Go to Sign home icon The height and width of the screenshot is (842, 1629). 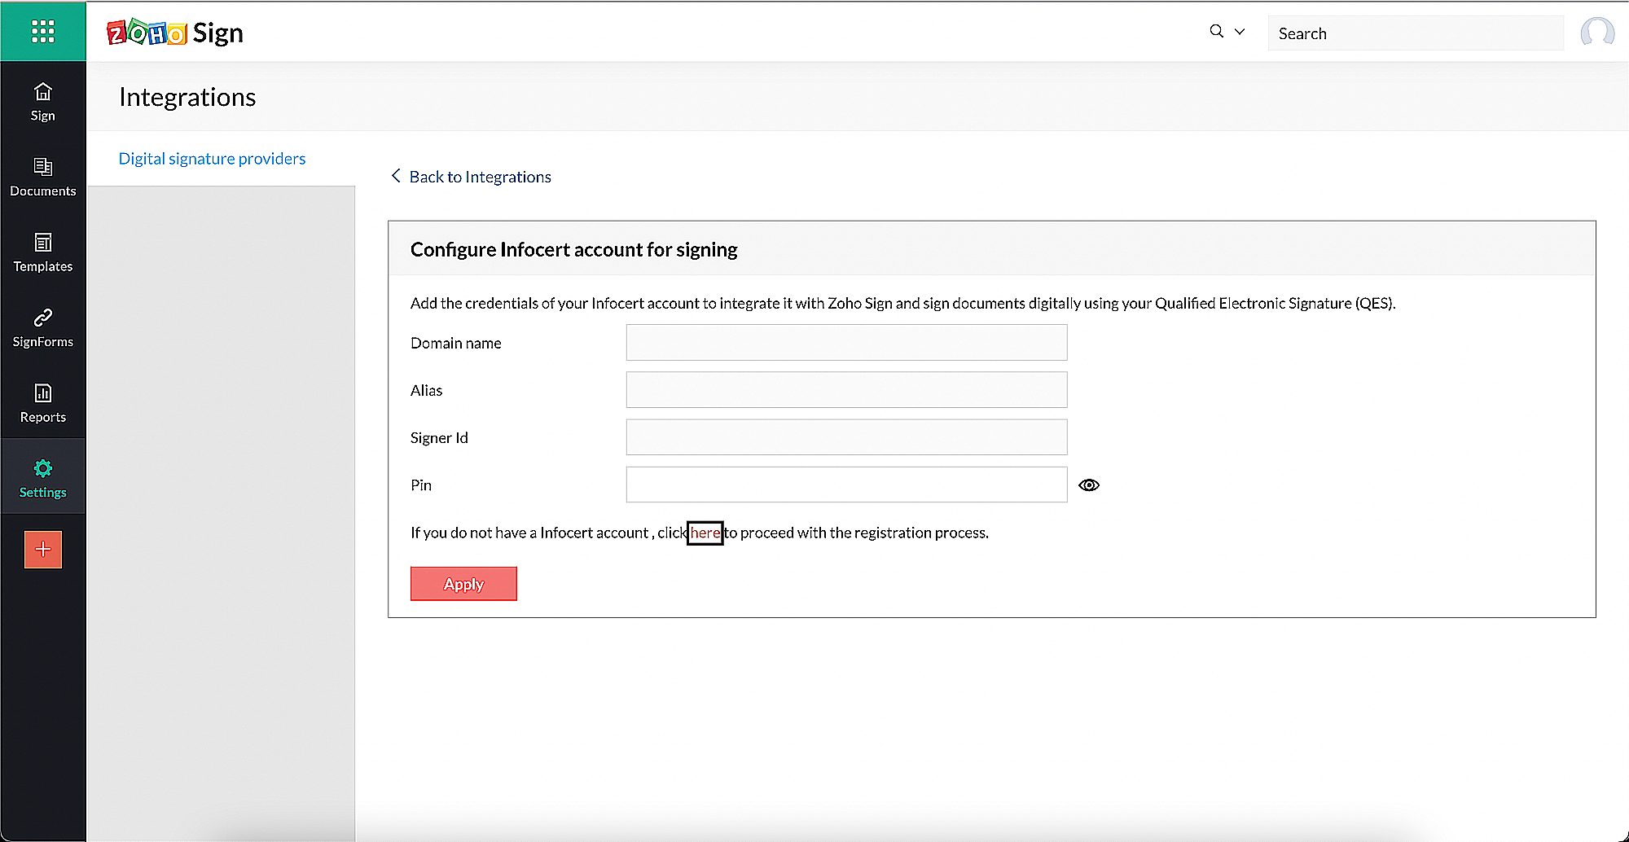coord(42,92)
